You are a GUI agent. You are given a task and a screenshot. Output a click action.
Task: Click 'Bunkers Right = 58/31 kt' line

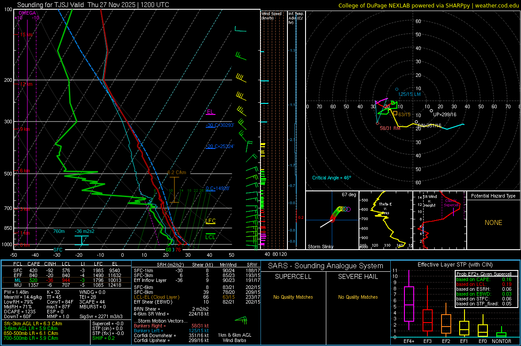pyautogui.click(x=171, y=326)
